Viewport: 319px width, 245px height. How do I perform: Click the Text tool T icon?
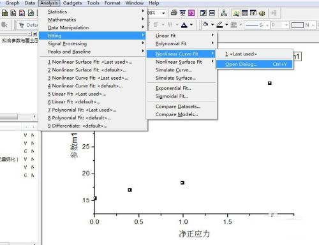click(x=22, y=25)
